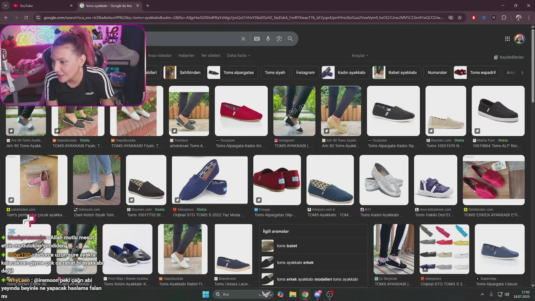Open the Aliexpress Orijinal STG TOMS 2022 navy image

click(x=210, y=180)
